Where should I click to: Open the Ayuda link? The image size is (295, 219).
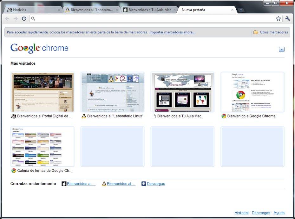(x=279, y=213)
